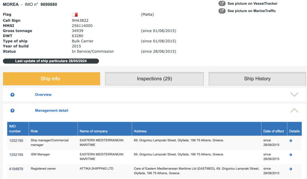Screen dimensions: 307x179
Task: Switch to Inspections (29) tab
Action: [x=154, y=79]
